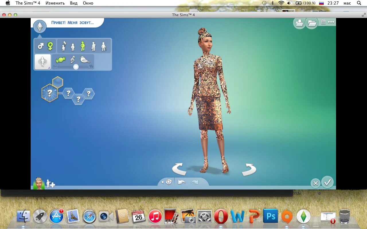Open Photoshop from the Dock
Screen dimensions: 367x229
(x=271, y=217)
